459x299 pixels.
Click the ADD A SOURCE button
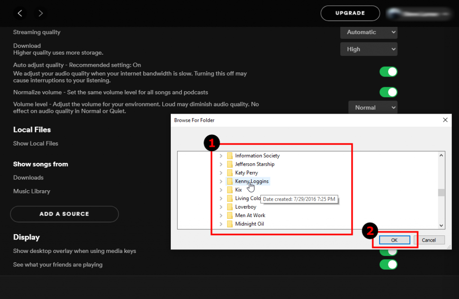coord(64,214)
